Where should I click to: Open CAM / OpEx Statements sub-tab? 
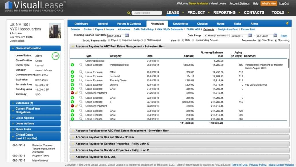170,29
